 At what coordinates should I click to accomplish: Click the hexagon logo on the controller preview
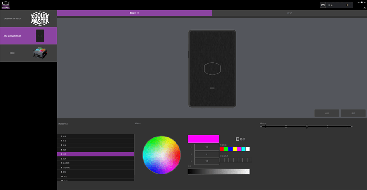click(212, 69)
